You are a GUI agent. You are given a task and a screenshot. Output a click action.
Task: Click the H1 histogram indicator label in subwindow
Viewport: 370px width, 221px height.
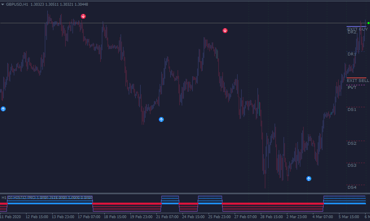4,197
